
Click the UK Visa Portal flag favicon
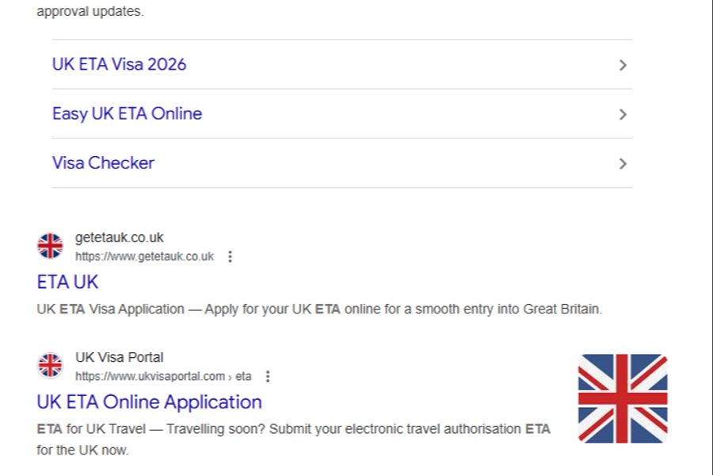click(x=50, y=366)
